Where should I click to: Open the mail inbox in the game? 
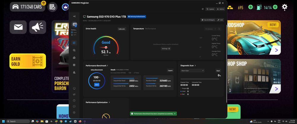(x=18, y=27)
